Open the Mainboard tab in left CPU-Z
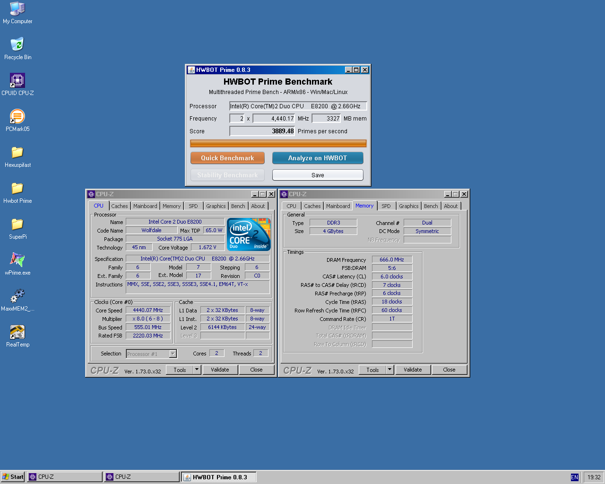This screenshot has height=484, width=605. coord(145,206)
